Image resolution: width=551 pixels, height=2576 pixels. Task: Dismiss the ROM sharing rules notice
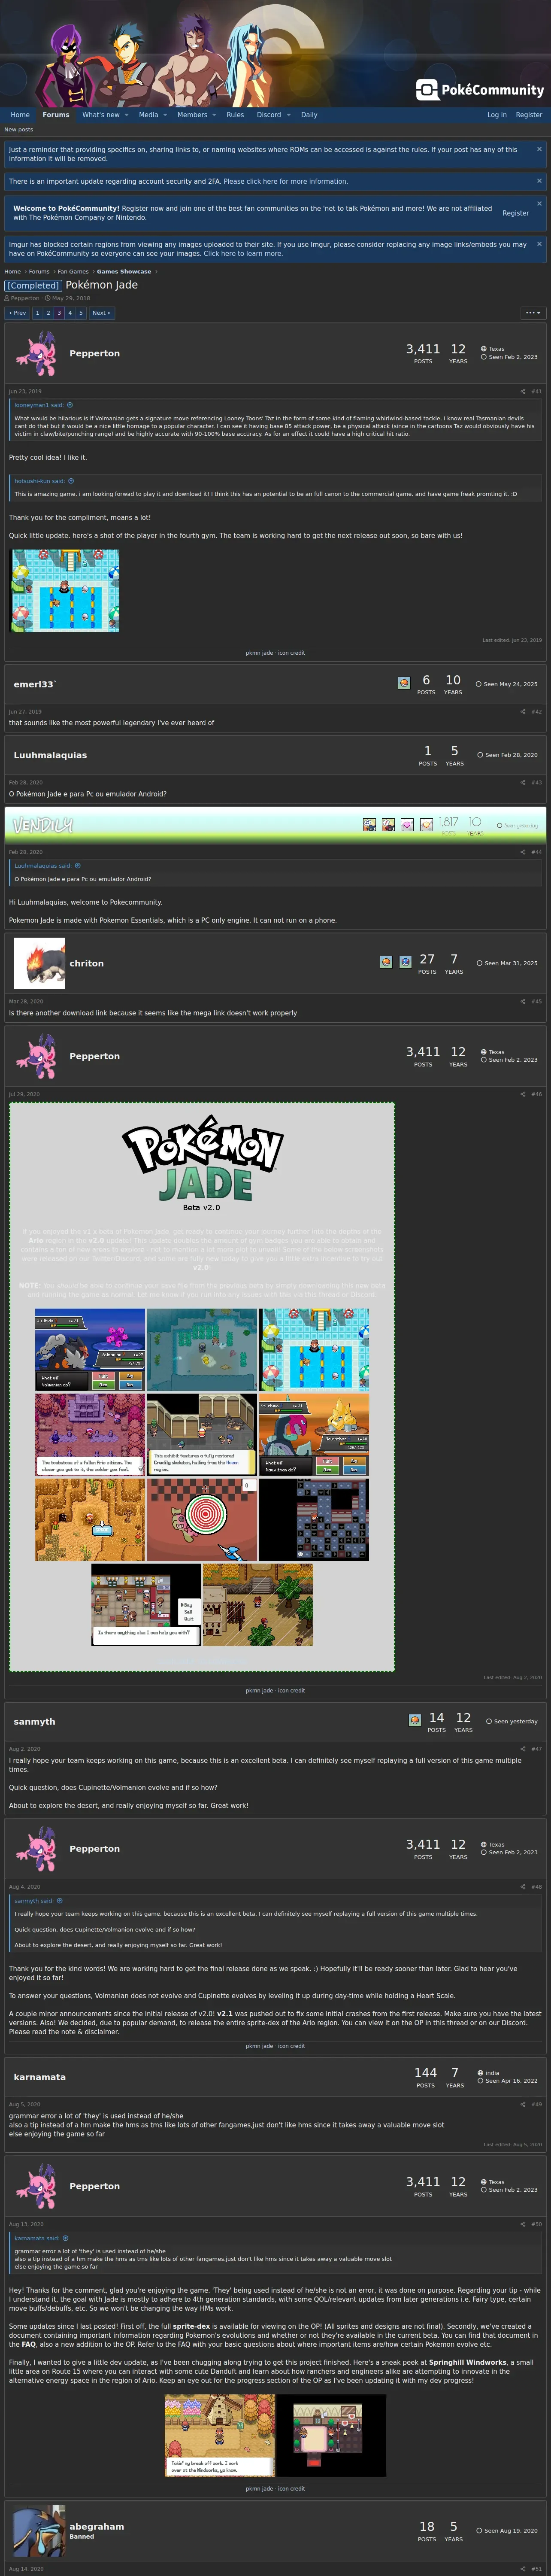(x=539, y=149)
